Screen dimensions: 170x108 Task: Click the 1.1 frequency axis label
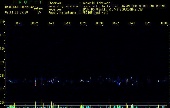point(2,35)
